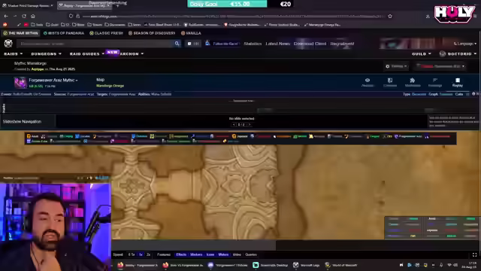Set replay speed to 2x

[x=149, y=254]
